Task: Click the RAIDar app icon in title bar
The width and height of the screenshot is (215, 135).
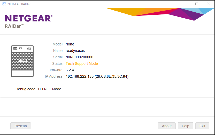Action: (4, 4)
